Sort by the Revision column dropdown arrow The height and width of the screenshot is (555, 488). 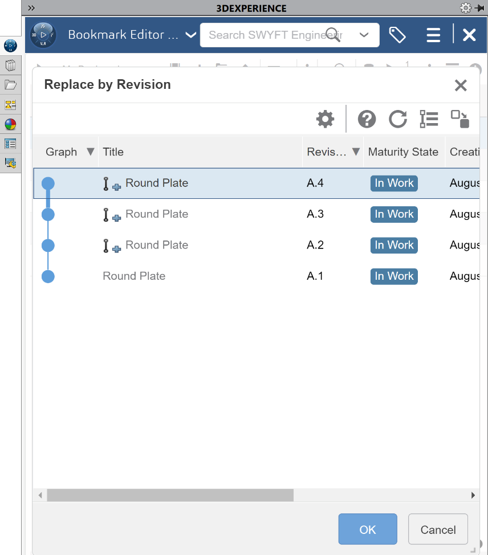click(x=356, y=152)
